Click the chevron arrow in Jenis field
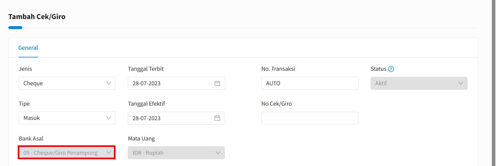The image size is (497, 166). tap(109, 83)
